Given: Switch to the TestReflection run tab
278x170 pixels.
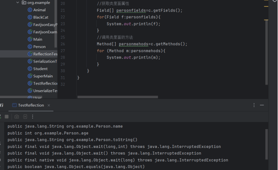Looking at the screenshot, I should pyautogui.click(x=31, y=105).
